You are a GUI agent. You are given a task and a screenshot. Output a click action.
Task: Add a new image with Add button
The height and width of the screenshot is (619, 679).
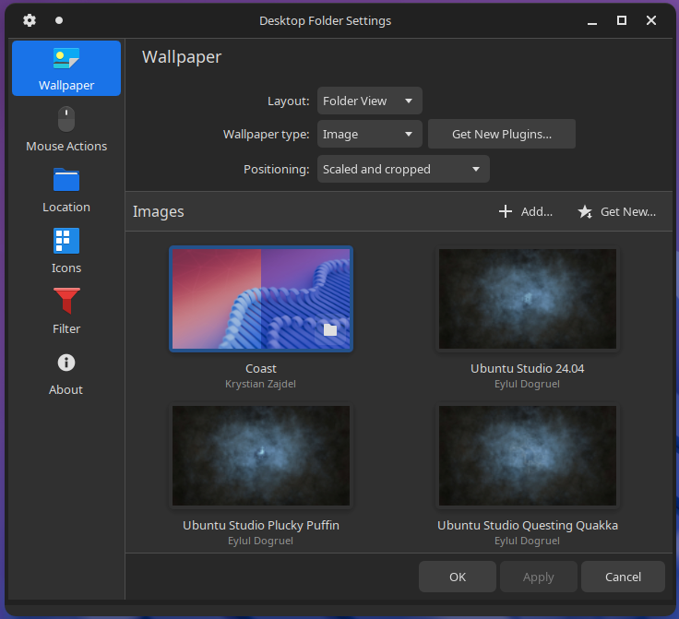(526, 211)
